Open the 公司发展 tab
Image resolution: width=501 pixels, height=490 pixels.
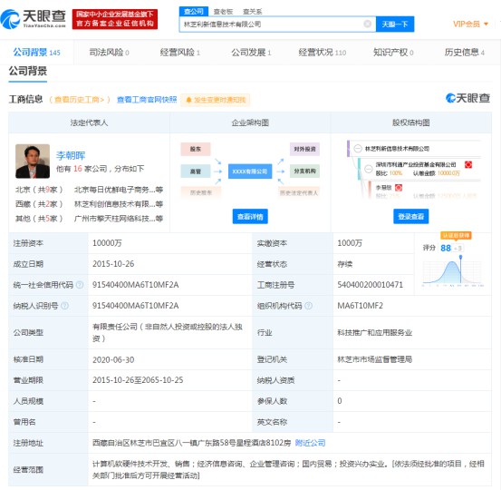point(251,52)
